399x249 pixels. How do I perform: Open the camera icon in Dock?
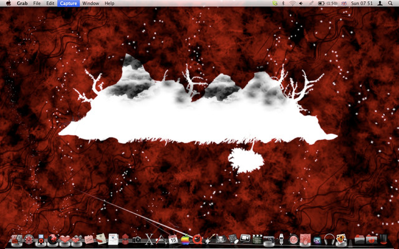pos(137,239)
